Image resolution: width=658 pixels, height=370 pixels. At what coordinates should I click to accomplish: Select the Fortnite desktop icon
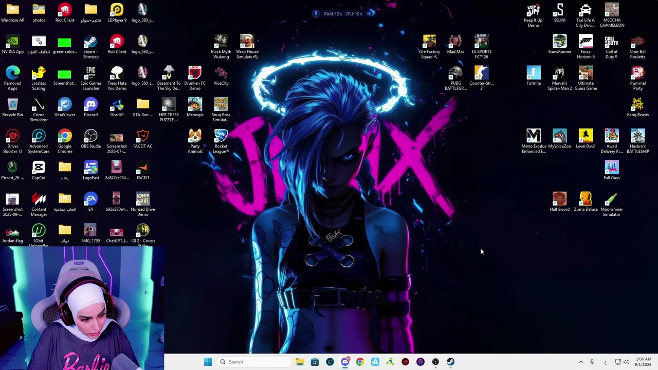[534, 76]
